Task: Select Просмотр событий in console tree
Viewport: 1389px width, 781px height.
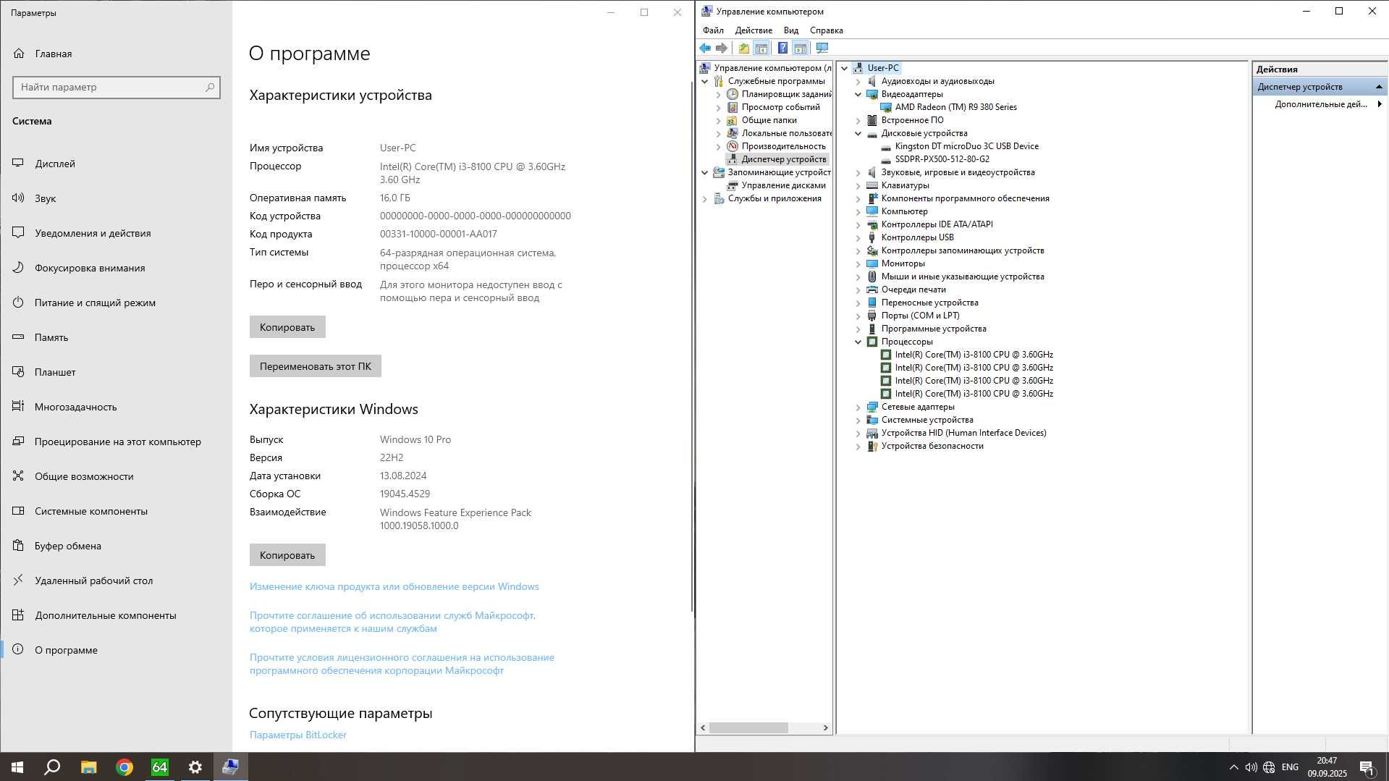Action: (780, 107)
